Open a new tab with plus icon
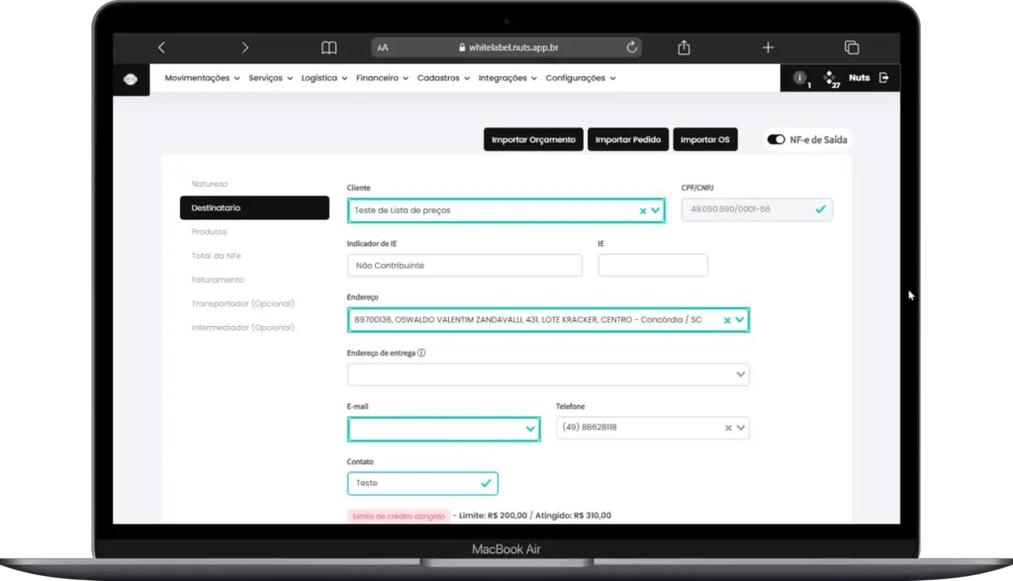Image resolution: width=1013 pixels, height=581 pixels. [768, 47]
